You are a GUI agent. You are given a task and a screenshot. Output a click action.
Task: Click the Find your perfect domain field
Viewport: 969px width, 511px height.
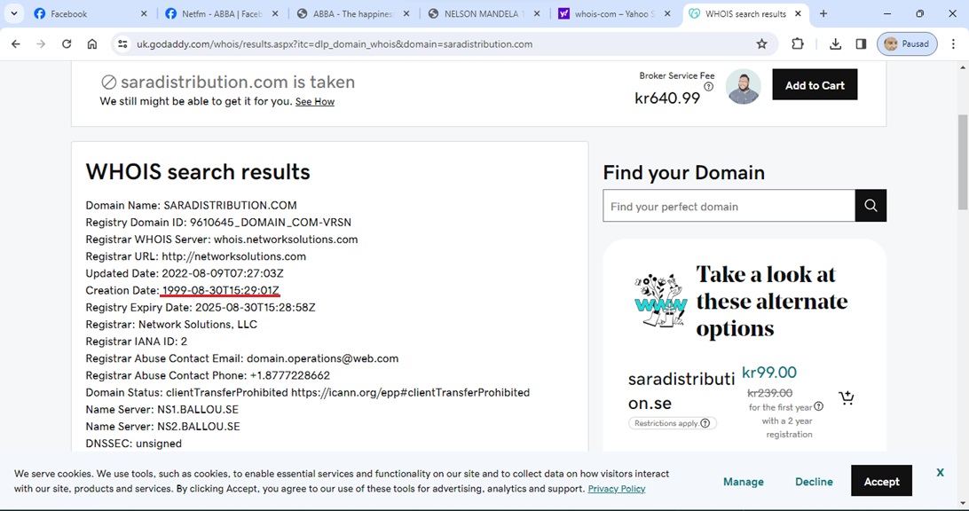[729, 206]
